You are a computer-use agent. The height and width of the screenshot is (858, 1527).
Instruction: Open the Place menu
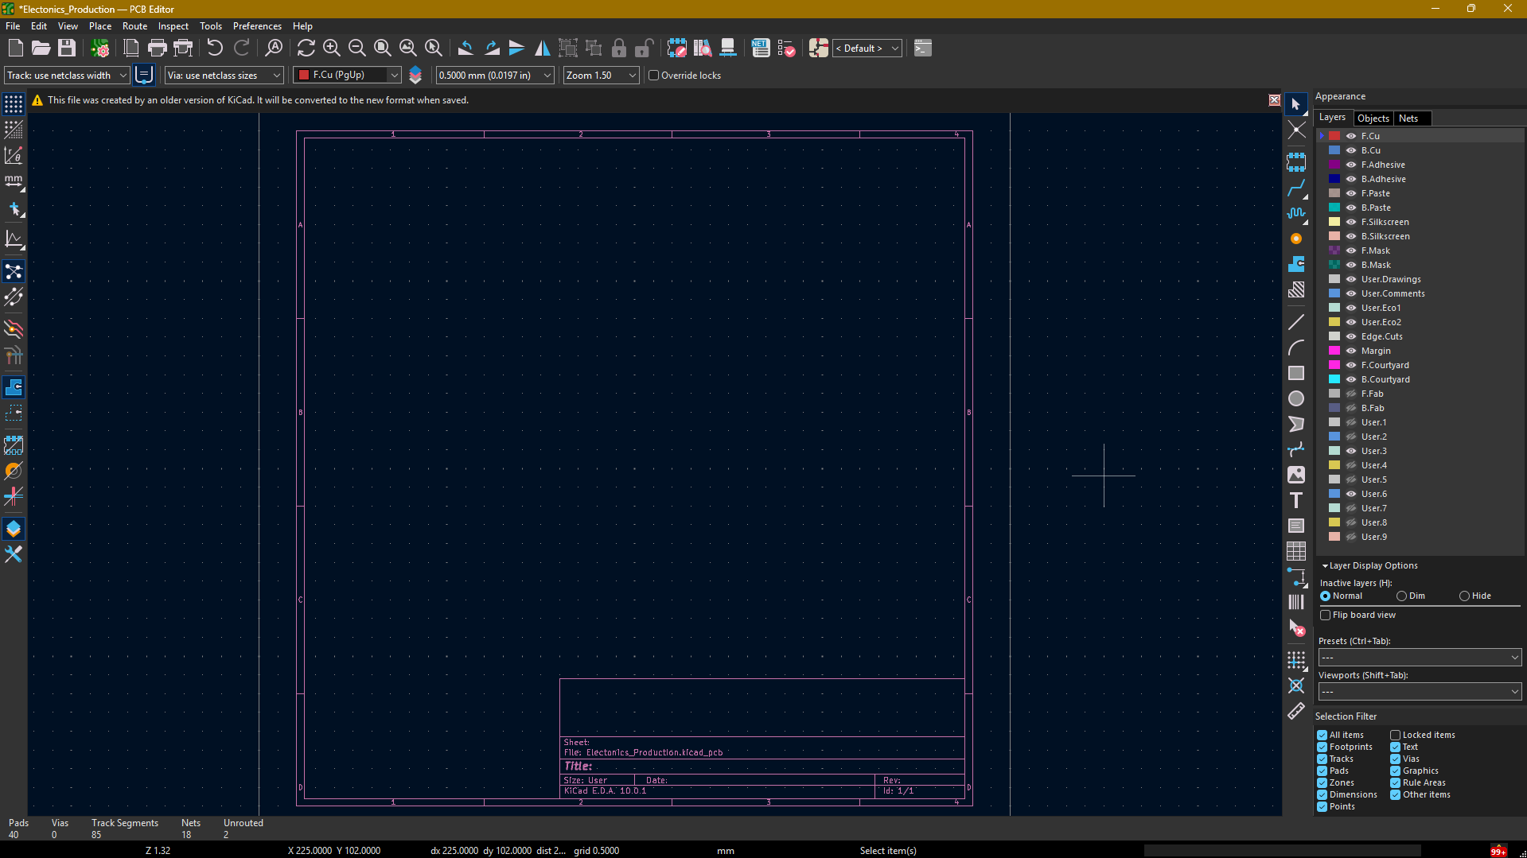click(x=100, y=26)
